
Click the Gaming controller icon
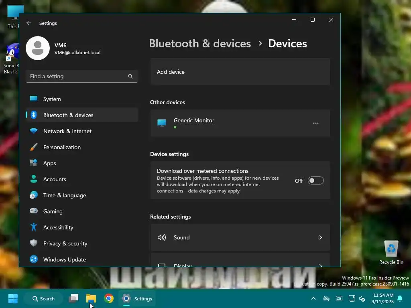(x=34, y=211)
